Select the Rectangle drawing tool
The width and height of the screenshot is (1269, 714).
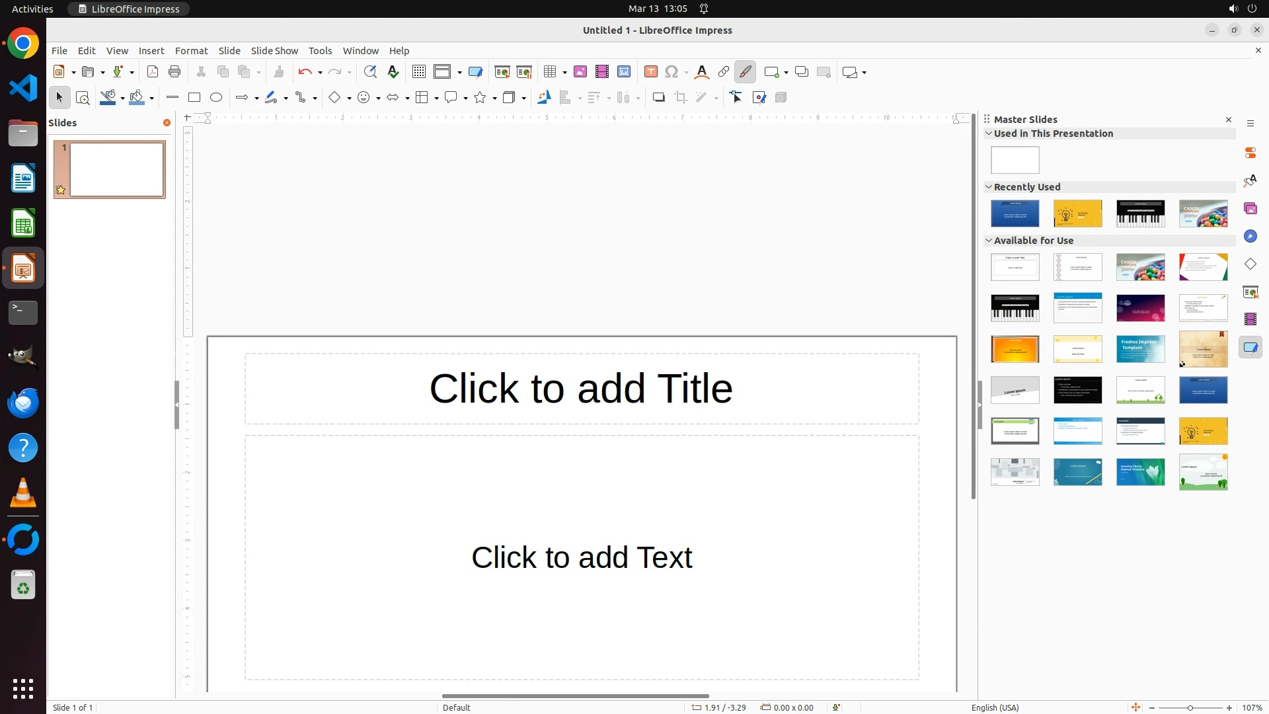pos(194,98)
